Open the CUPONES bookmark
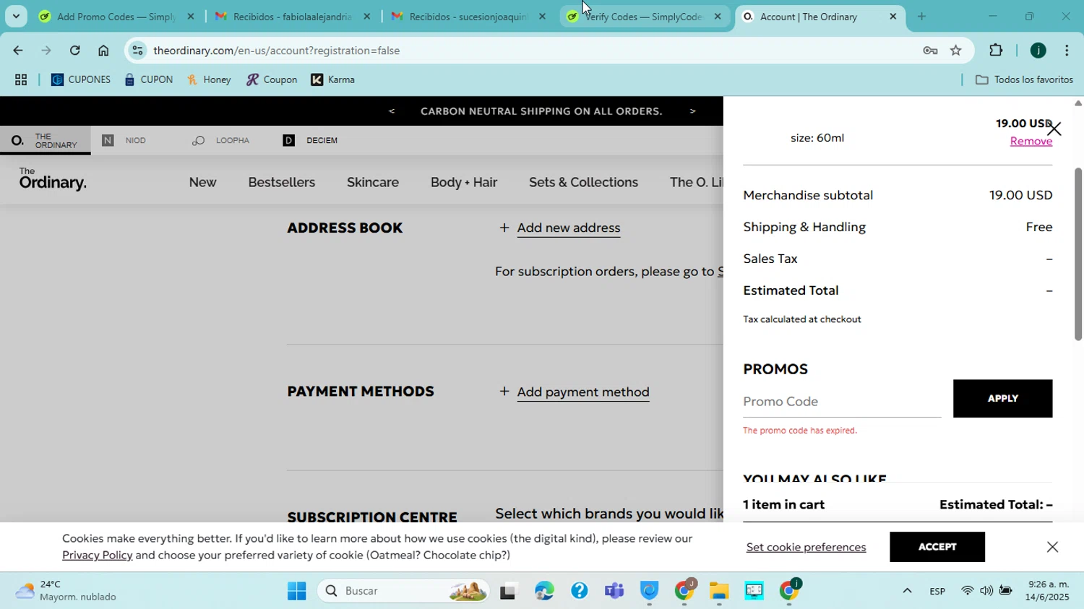Screen dimensions: 1084x609 [x=81, y=80]
